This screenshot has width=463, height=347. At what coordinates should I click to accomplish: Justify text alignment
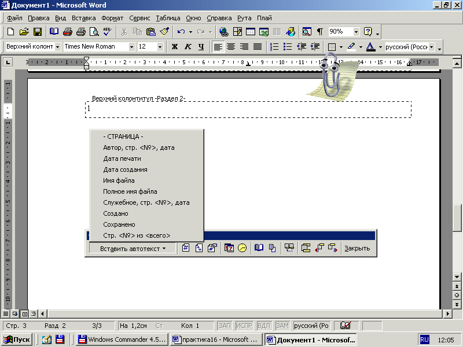pyautogui.click(x=258, y=47)
